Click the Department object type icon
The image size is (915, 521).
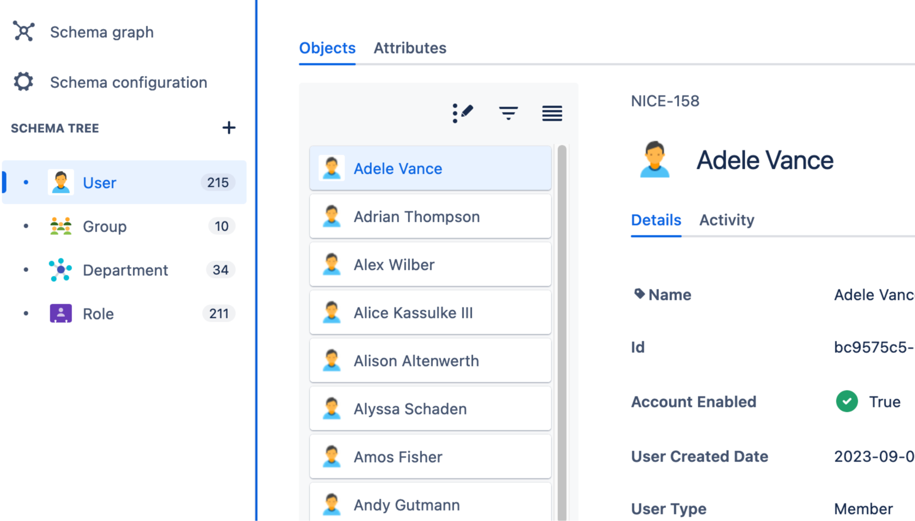[x=61, y=270]
